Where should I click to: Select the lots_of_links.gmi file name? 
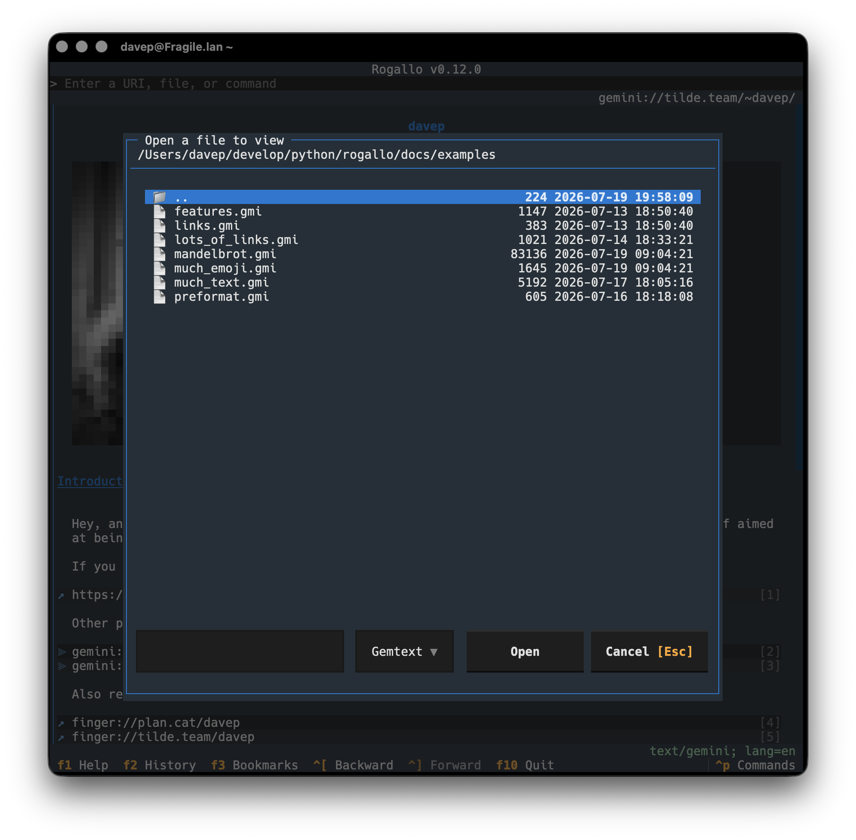point(236,240)
